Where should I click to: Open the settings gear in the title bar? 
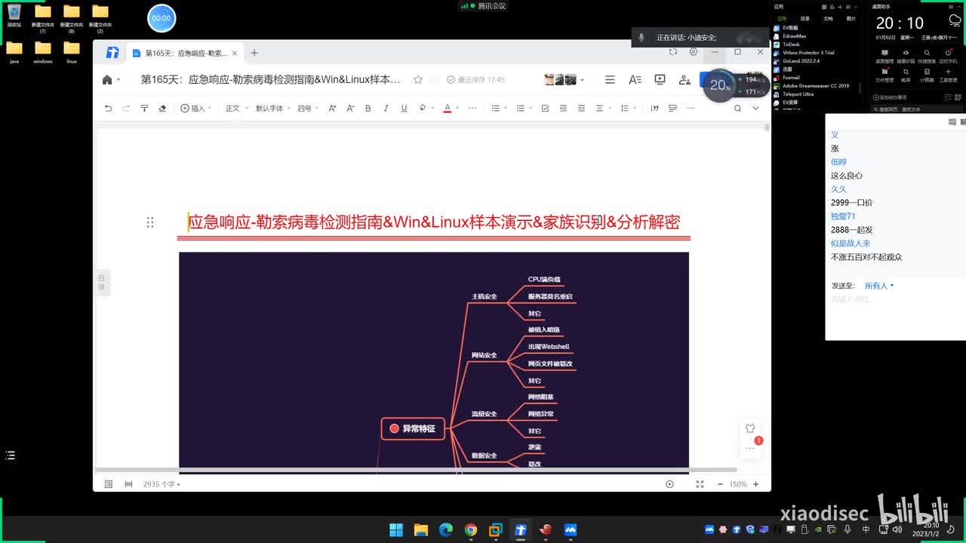694,52
